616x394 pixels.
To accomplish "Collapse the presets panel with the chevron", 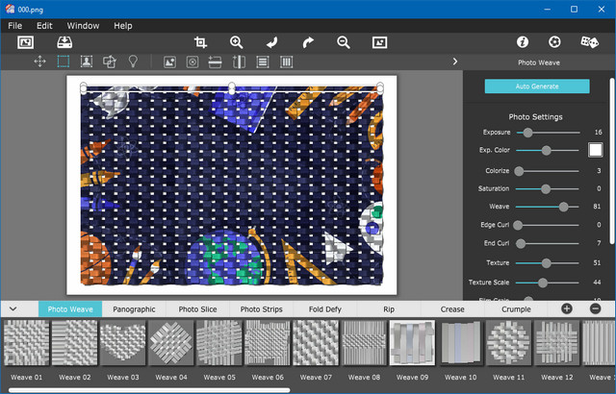I will pyautogui.click(x=13, y=308).
